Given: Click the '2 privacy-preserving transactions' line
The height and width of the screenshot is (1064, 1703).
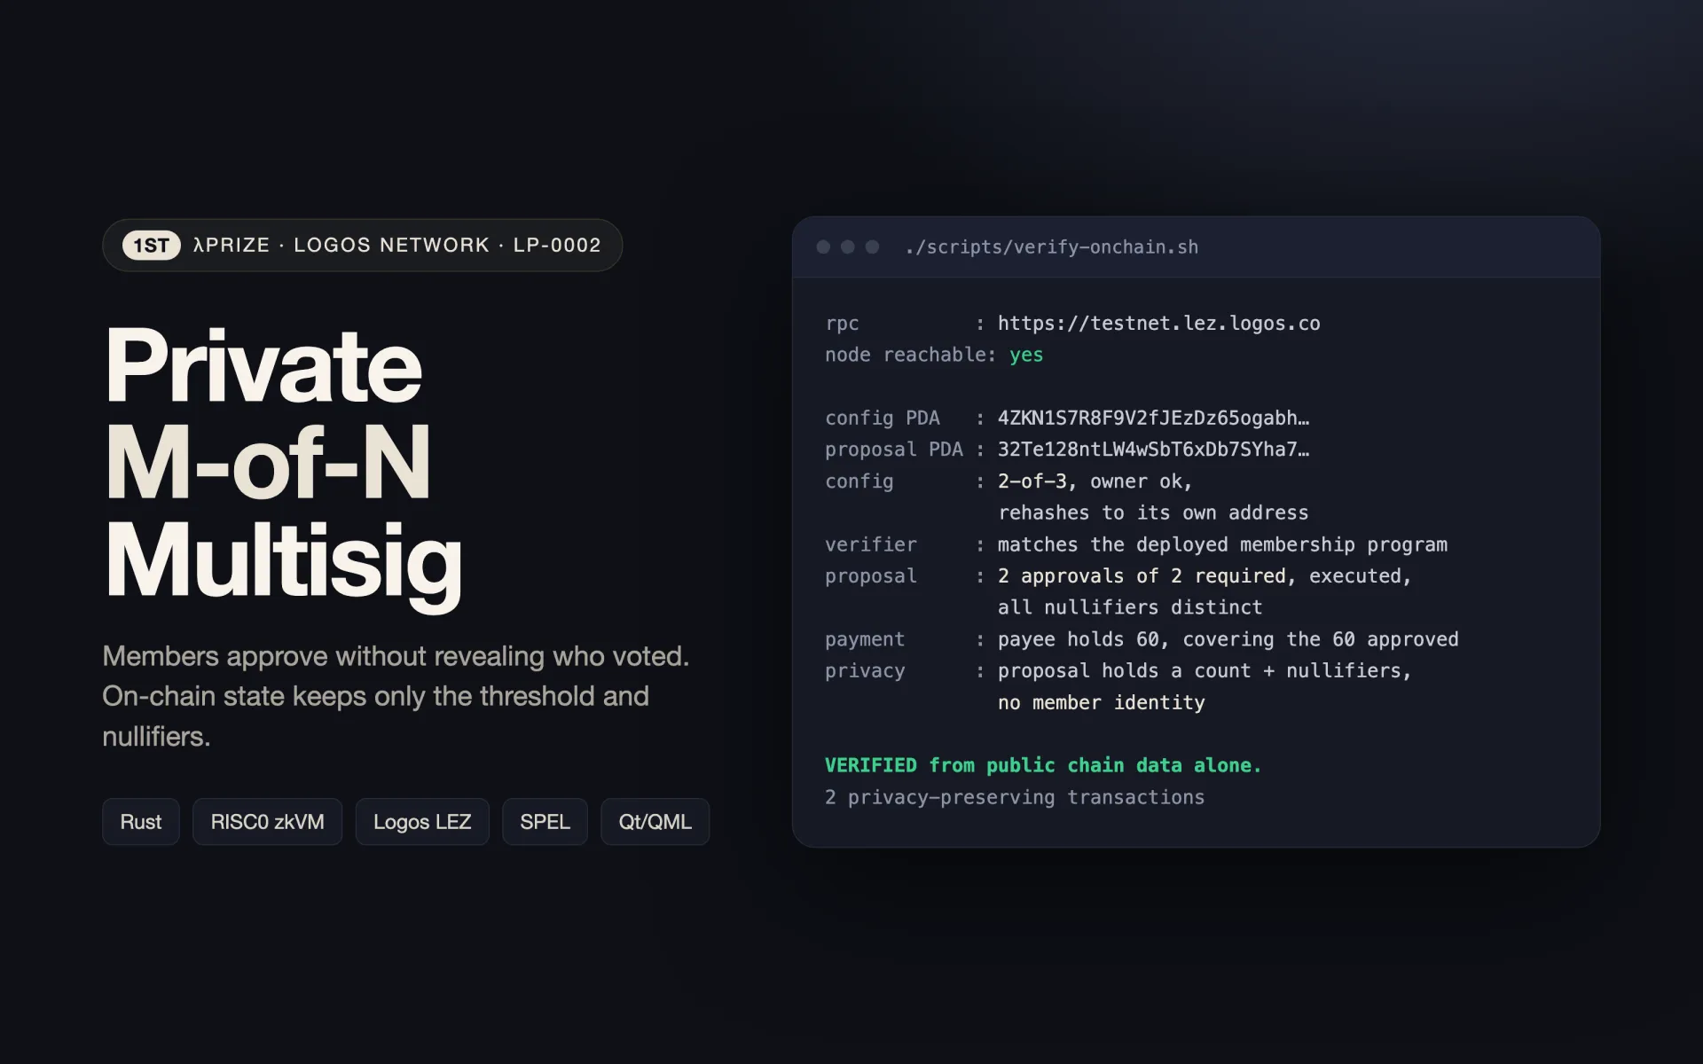Looking at the screenshot, I should coord(1015,797).
